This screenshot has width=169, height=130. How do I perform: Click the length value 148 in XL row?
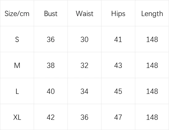pyautogui.click(x=152, y=117)
